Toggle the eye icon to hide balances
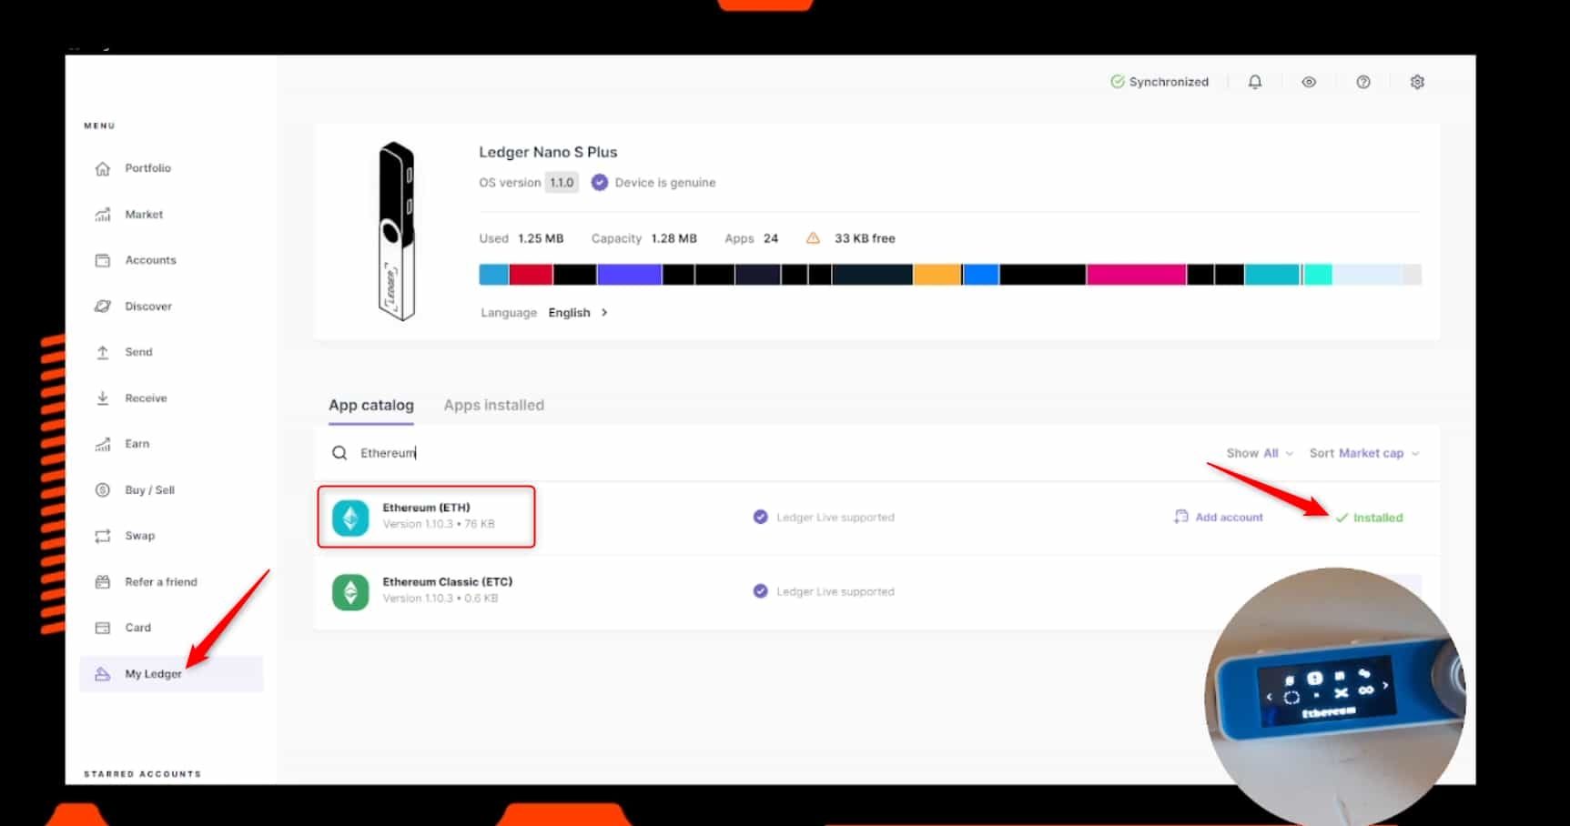The image size is (1570, 826). point(1309,82)
